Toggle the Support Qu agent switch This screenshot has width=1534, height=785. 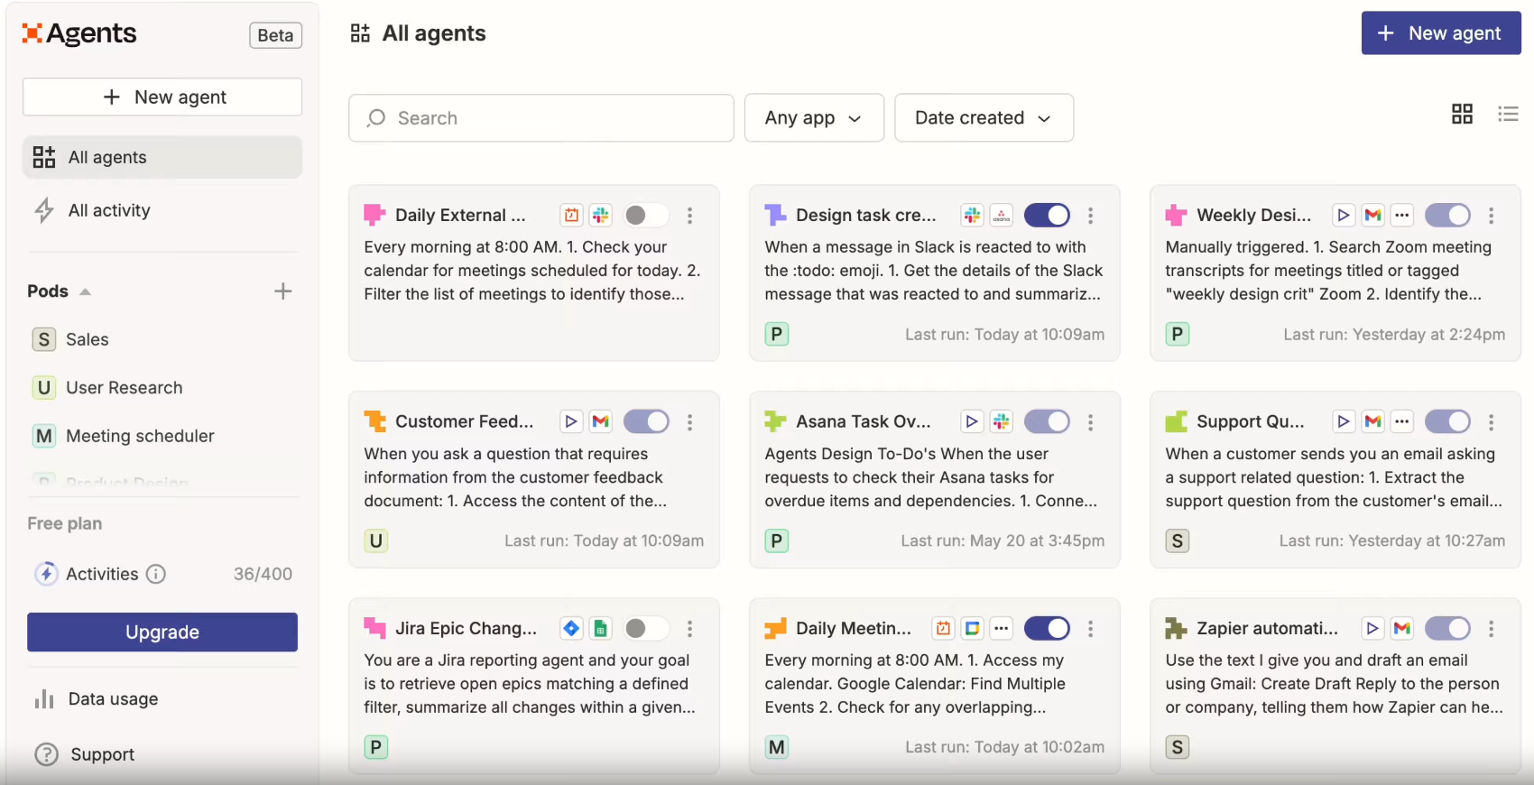(x=1447, y=421)
